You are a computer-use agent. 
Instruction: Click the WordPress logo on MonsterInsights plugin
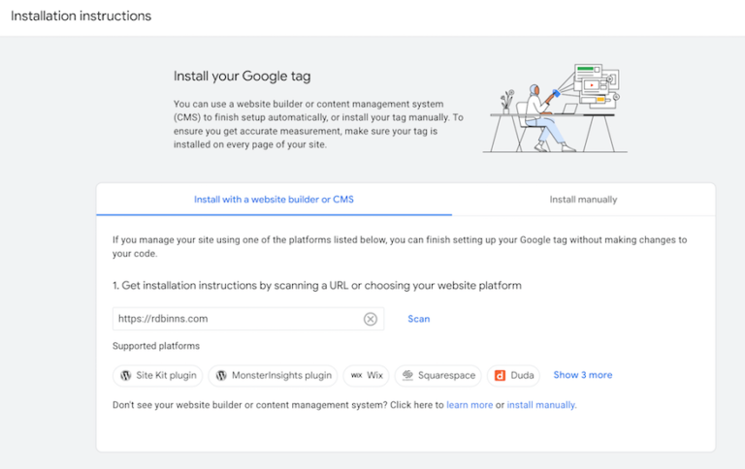221,375
